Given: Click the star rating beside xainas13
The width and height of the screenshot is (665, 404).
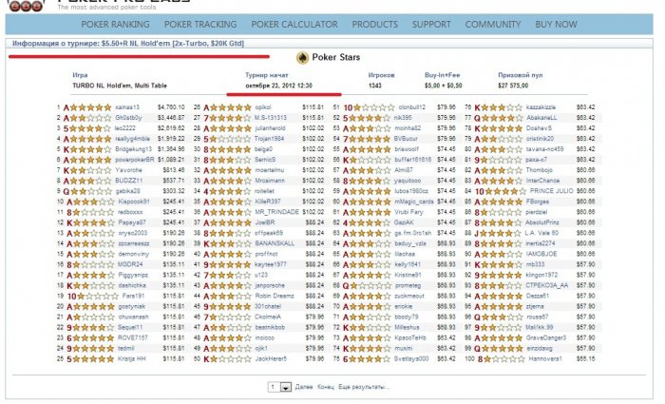Looking at the screenshot, I should (x=91, y=107).
